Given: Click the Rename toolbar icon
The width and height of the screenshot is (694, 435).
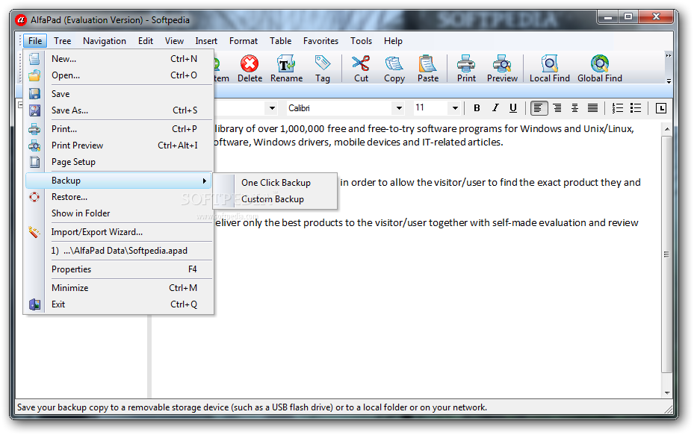Looking at the screenshot, I should (x=286, y=69).
